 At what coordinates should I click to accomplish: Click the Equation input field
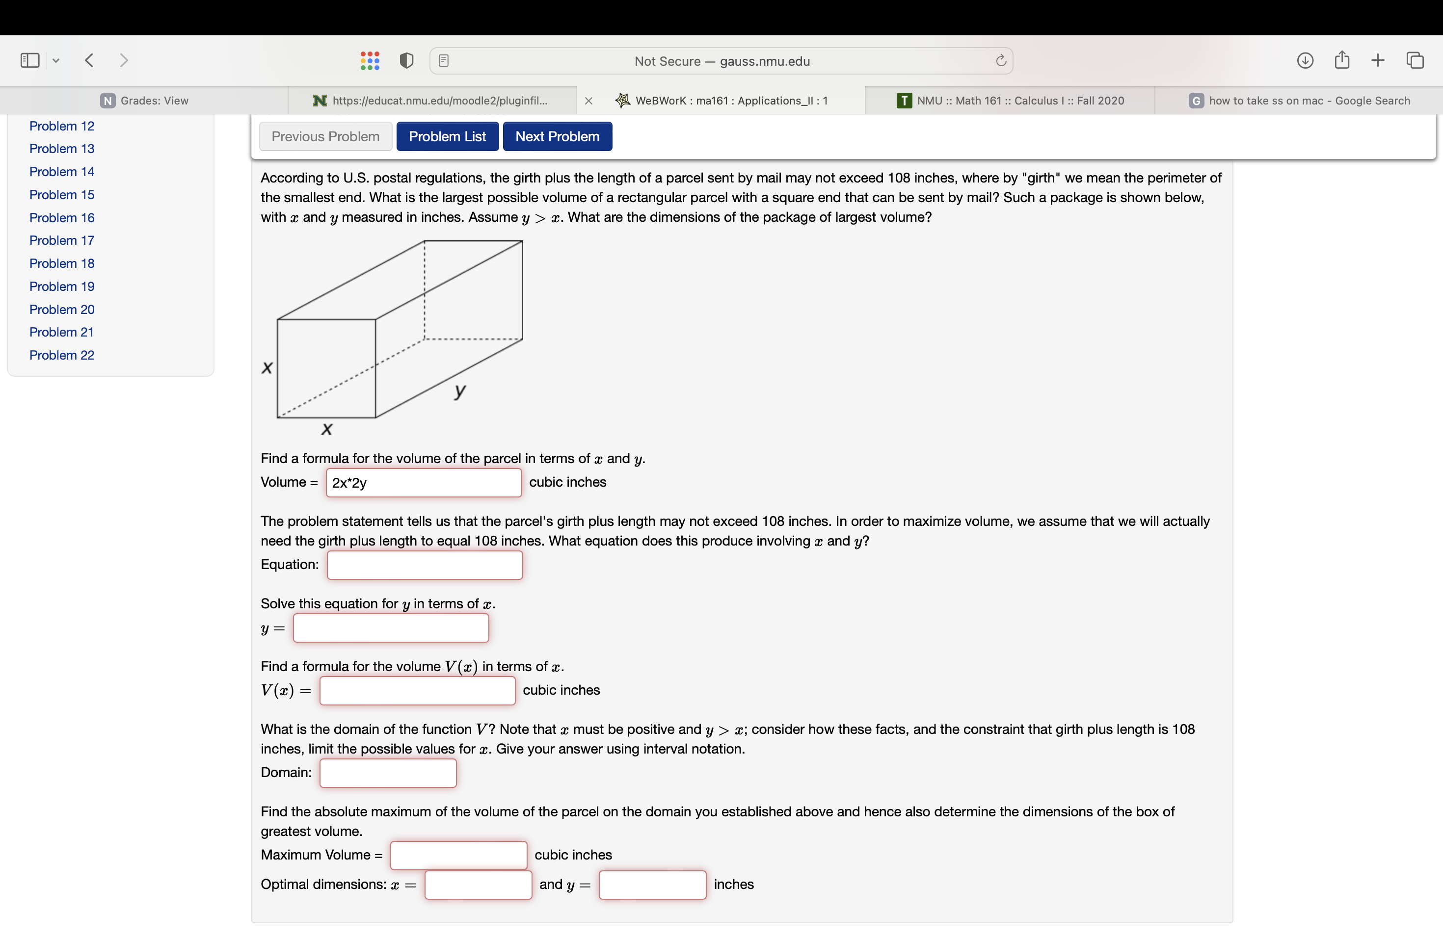coord(425,565)
